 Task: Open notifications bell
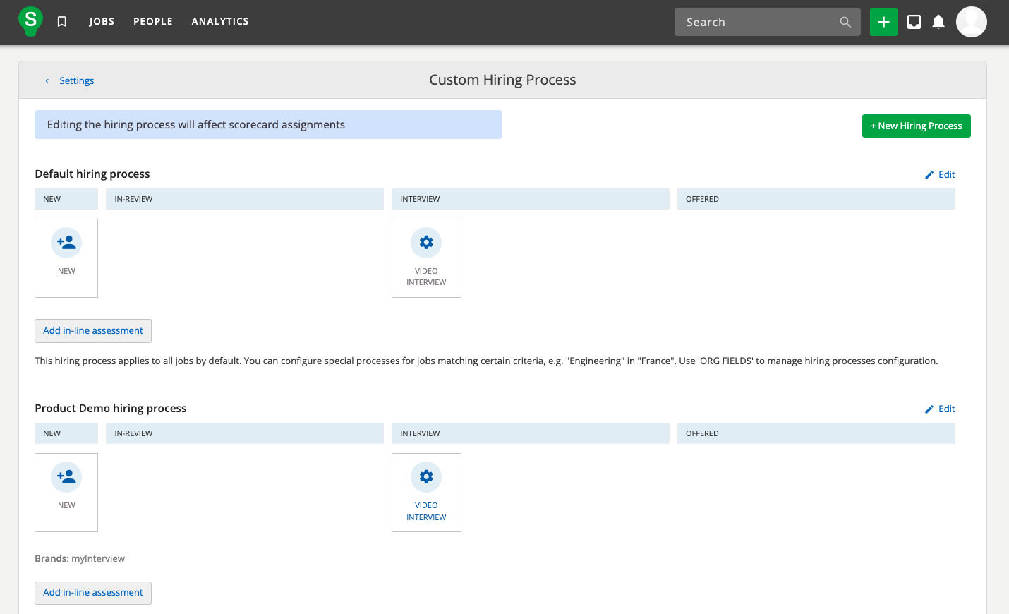pyautogui.click(x=938, y=22)
